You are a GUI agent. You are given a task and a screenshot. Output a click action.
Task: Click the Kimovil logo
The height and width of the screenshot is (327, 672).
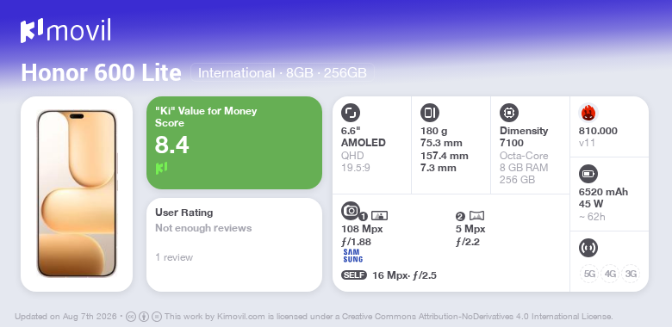65,31
